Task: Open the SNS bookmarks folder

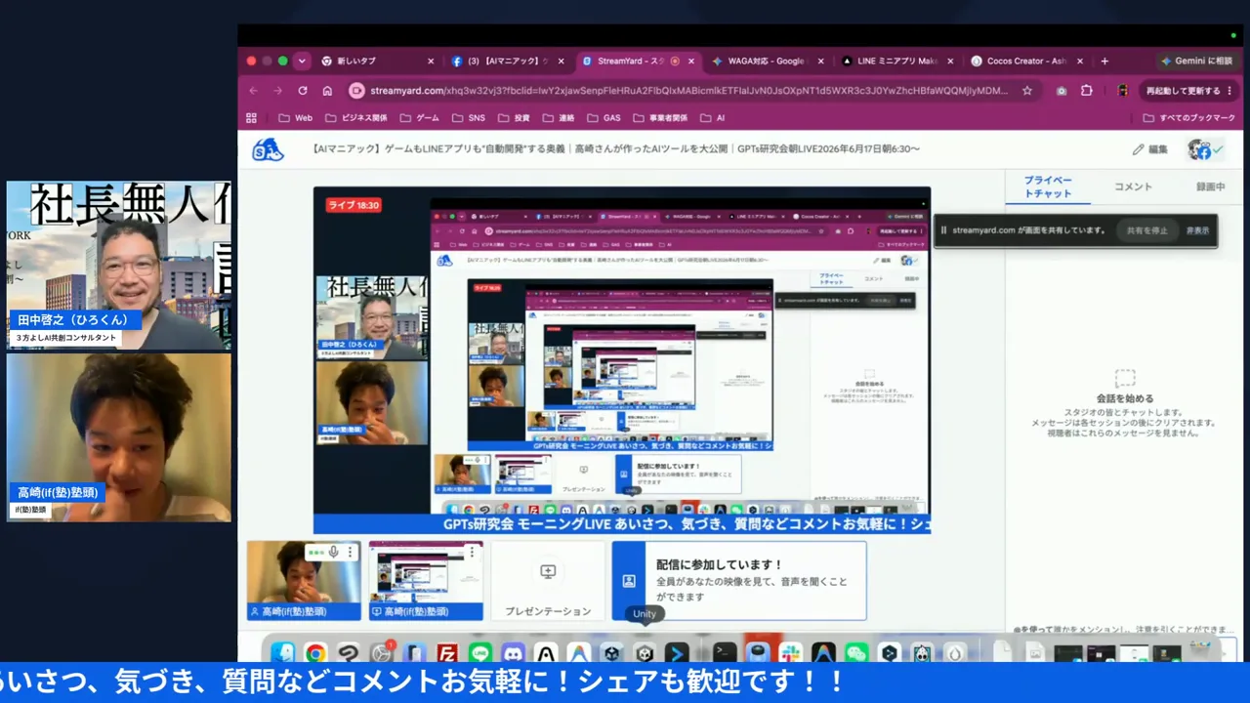Action: [x=469, y=117]
